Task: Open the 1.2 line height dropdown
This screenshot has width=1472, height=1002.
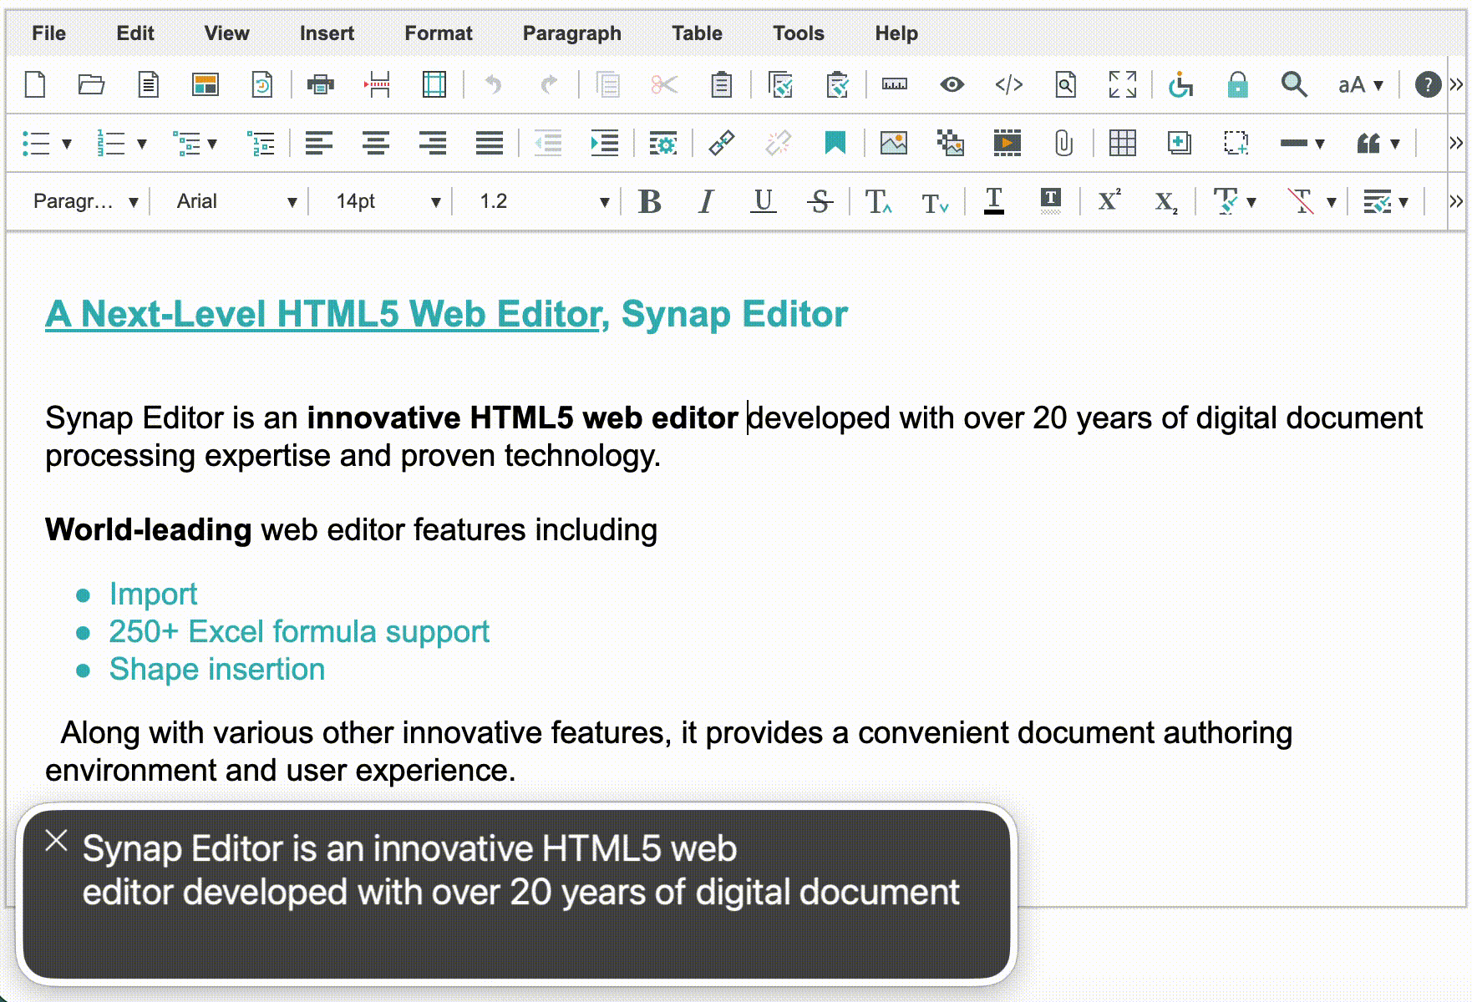Action: [x=544, y=201]
